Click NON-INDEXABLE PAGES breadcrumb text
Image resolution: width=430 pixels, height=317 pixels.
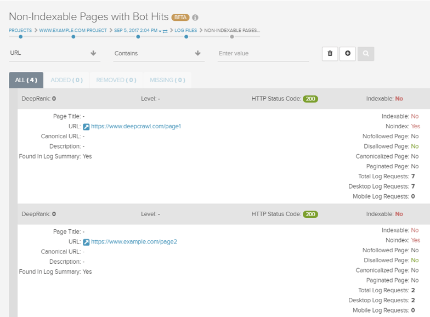[x=232, y=31]
